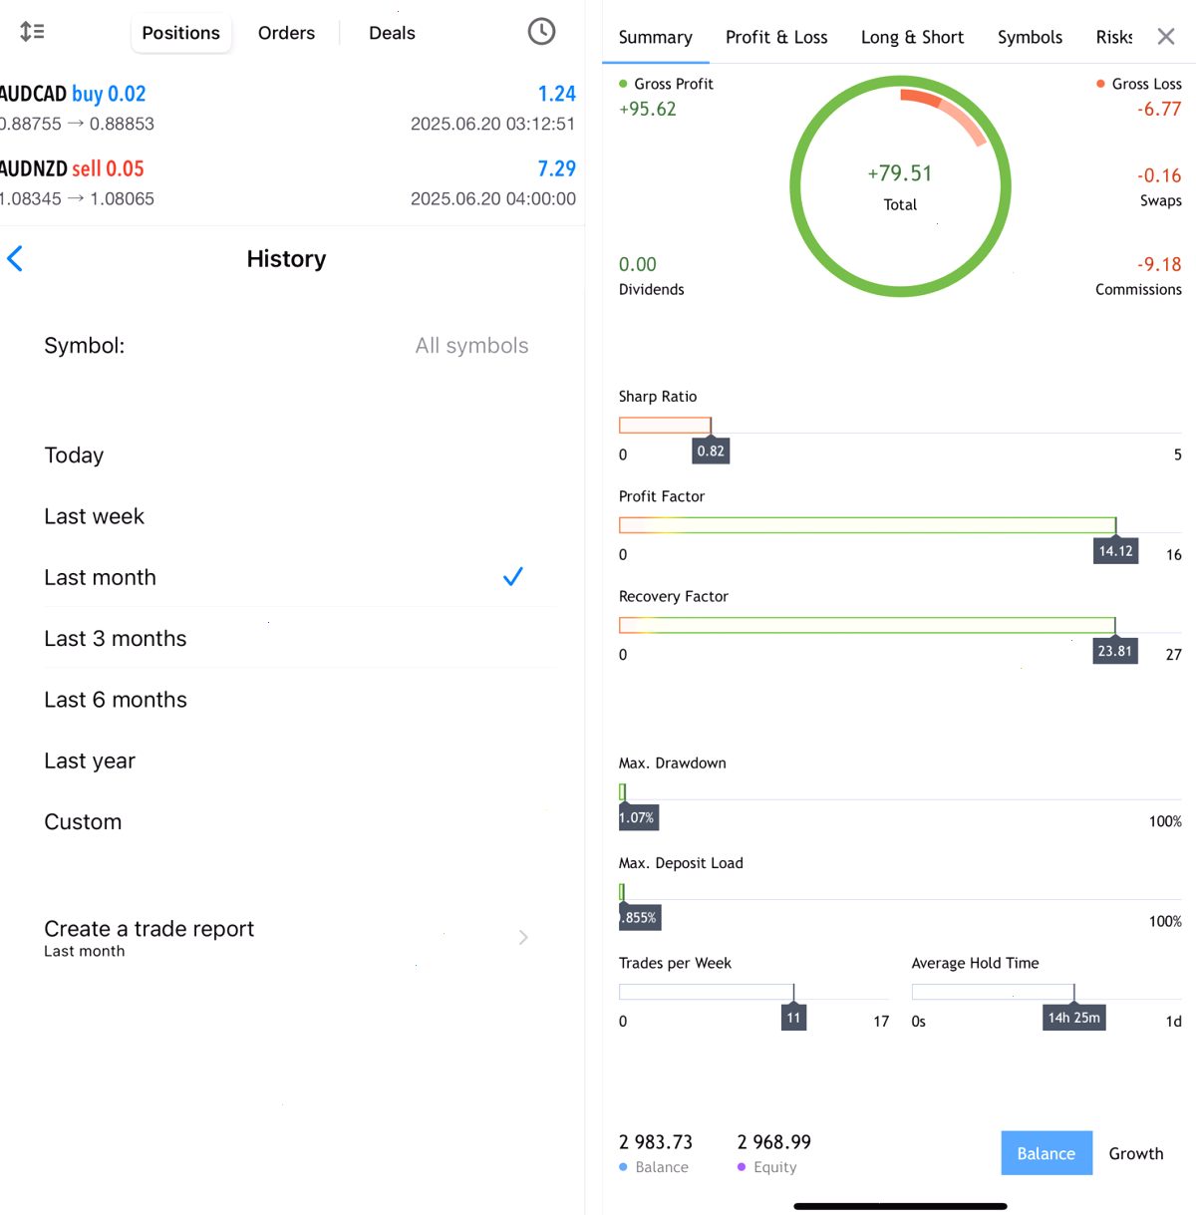This screenshot has height=1215, width=1196.
Task: Expand Create a trade report chevron
Action: point(523,937)
